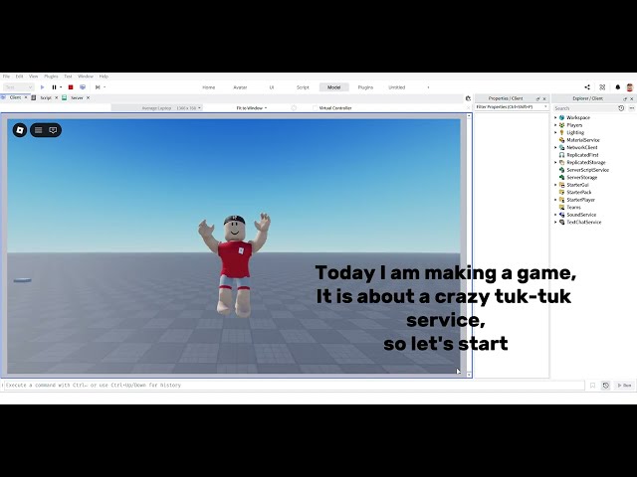Switch to the Avatar ribbon tab
Screen dimensions: 637x477
[x=240, y=87]
